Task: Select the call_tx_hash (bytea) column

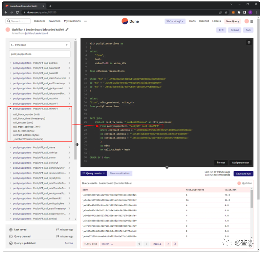Action: tap(24, 131)
